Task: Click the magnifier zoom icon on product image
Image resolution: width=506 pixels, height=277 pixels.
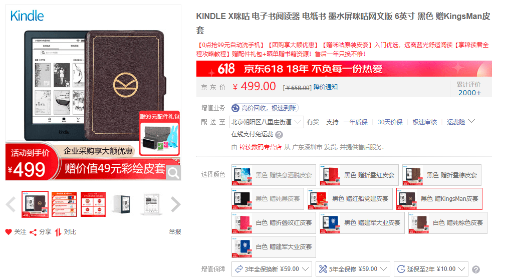Action: click(174, 173)
